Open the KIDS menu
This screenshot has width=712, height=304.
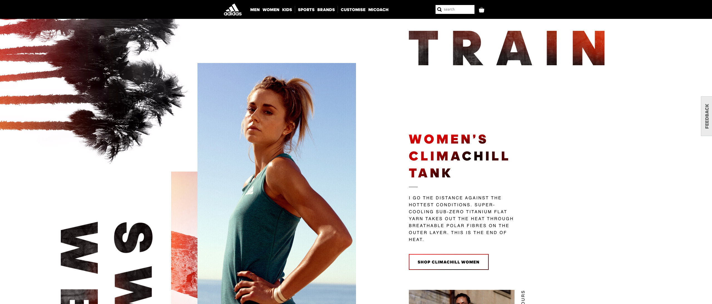287,10
